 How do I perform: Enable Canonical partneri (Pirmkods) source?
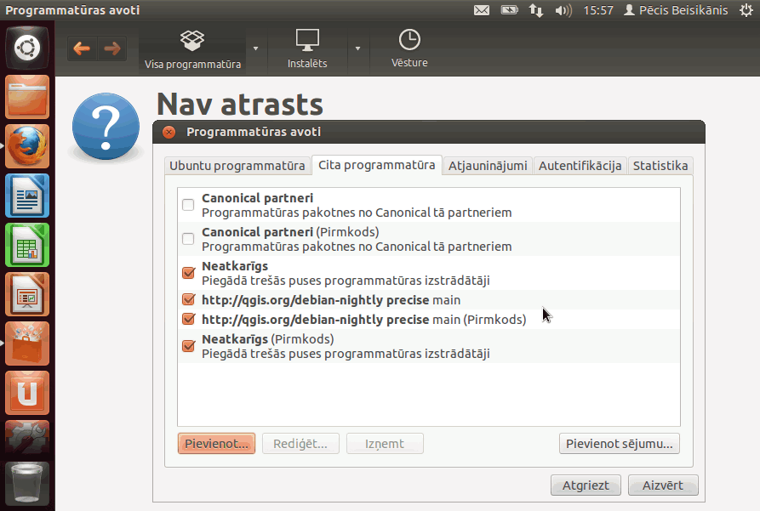(x=188, y=239)
